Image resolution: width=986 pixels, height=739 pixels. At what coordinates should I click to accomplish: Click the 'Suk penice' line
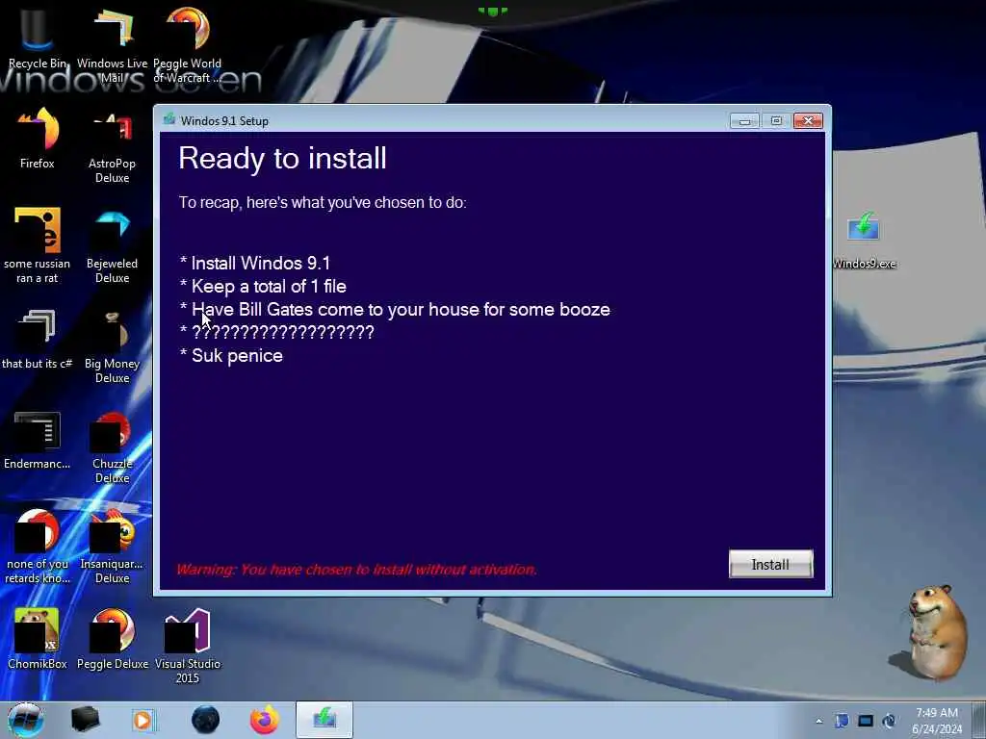(x=231, y=356)
